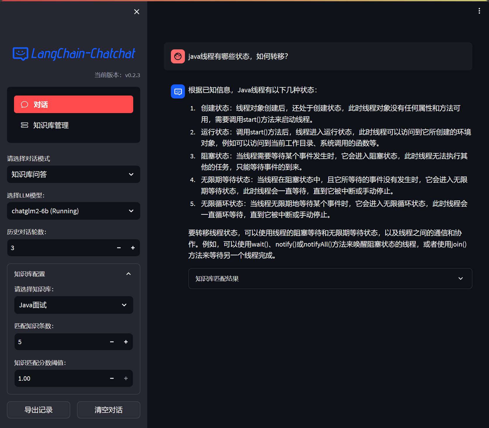
Task: Expand the 知识库匹配结果 panel
Action: (330, 278)
